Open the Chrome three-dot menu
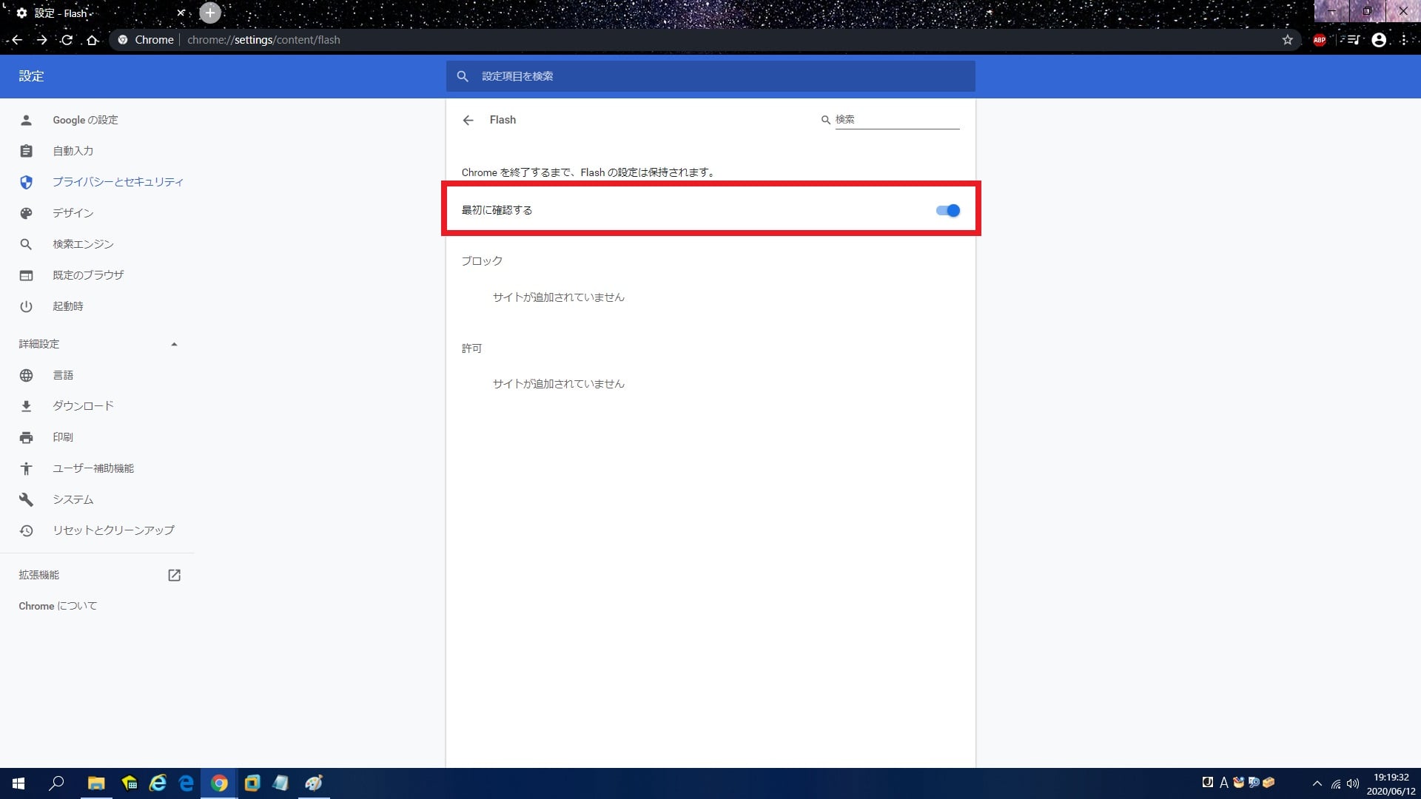This screenshot has height=799, width=1421. click(1404, 40)
